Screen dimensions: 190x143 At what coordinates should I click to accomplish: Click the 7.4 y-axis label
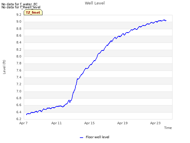click(19, 77)
